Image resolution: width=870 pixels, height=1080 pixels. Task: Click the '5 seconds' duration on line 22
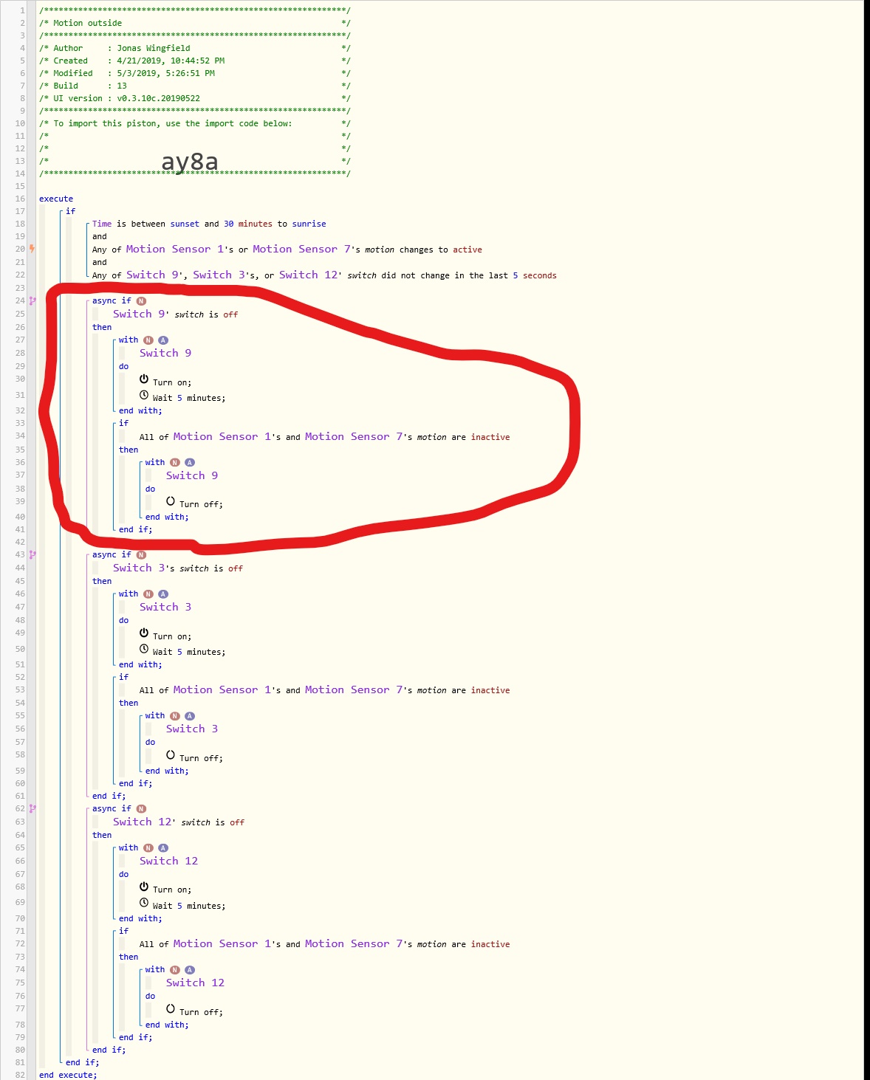[535, 275]
